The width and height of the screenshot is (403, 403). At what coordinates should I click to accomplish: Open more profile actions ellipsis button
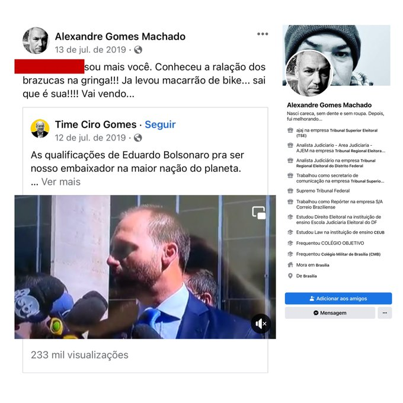point(385,313)
